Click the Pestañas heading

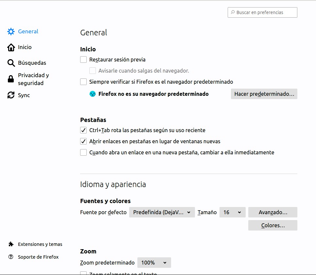(93, 120)
